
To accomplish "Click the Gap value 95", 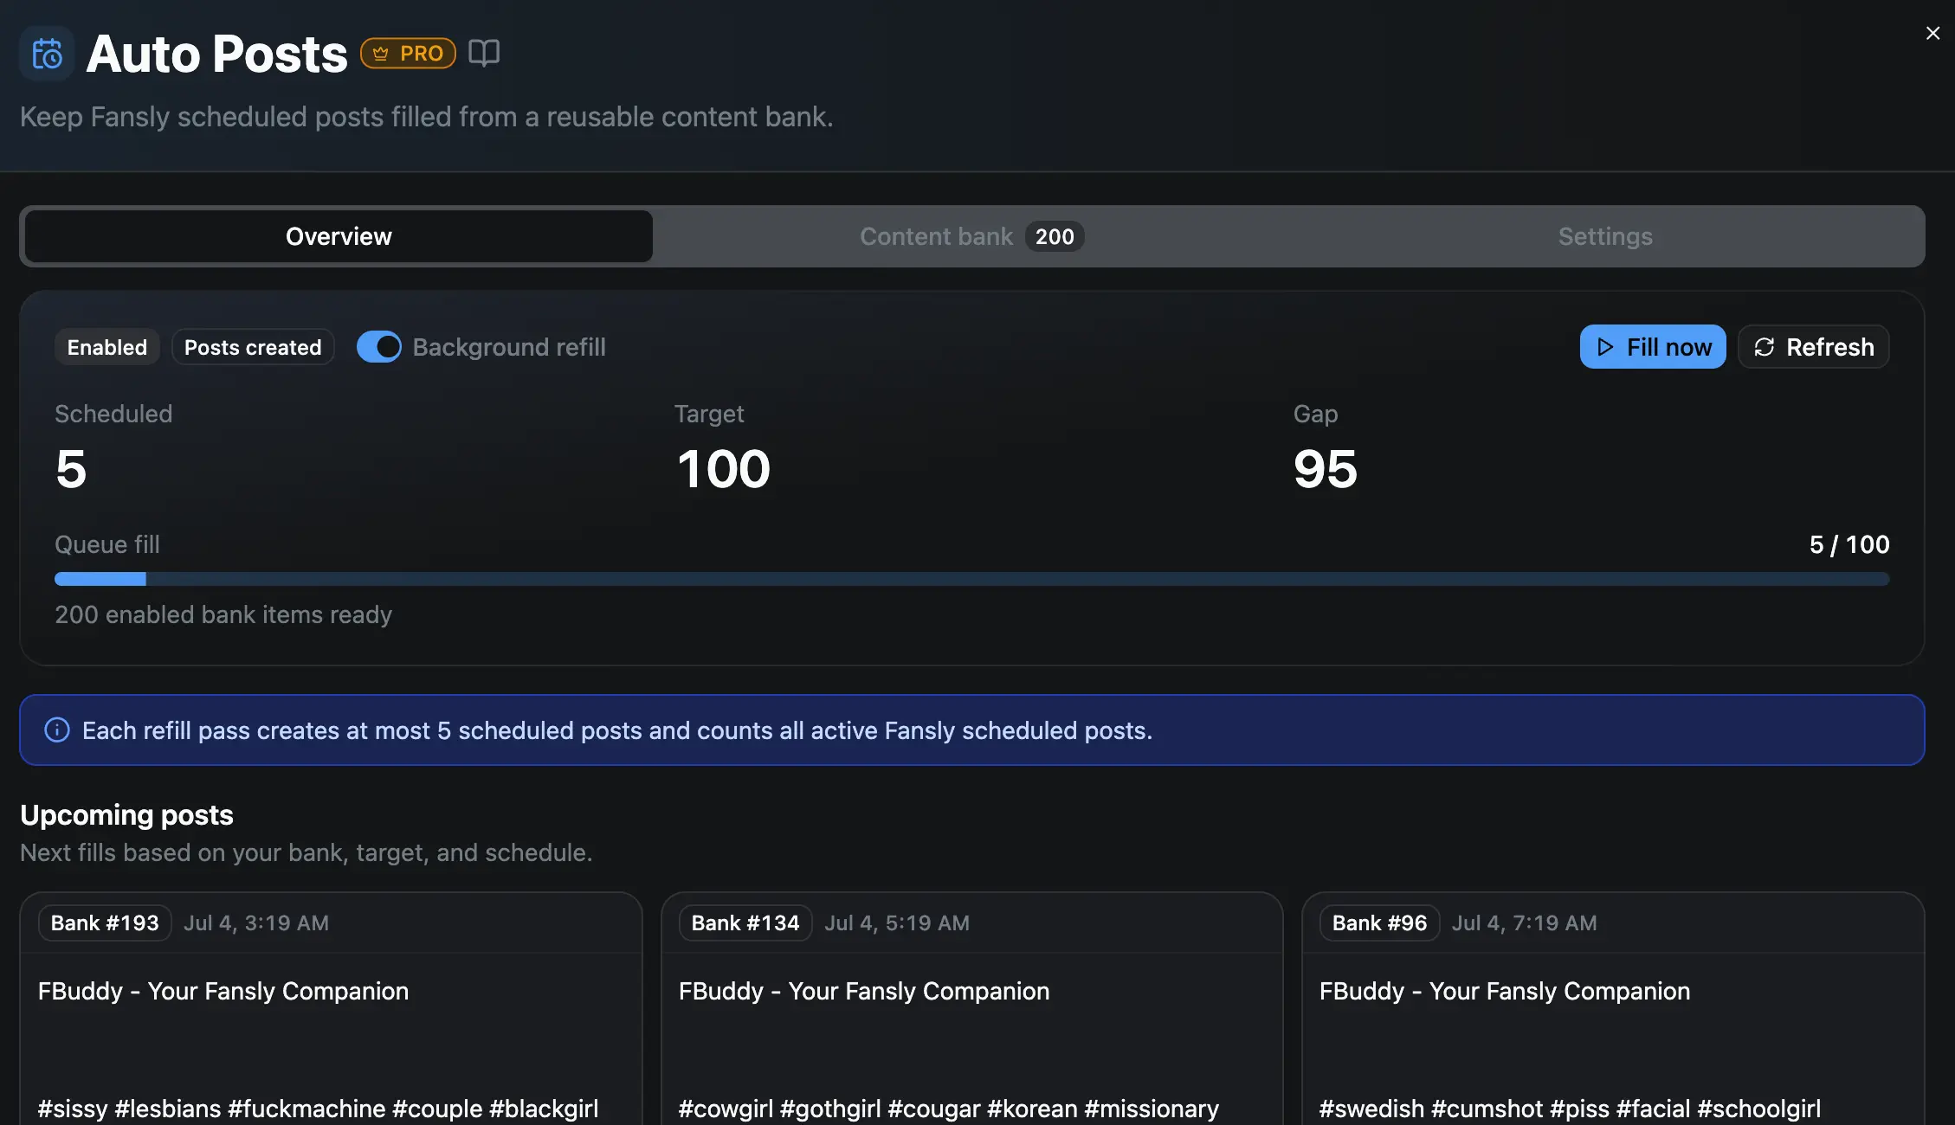I will tap(1326, 468).
